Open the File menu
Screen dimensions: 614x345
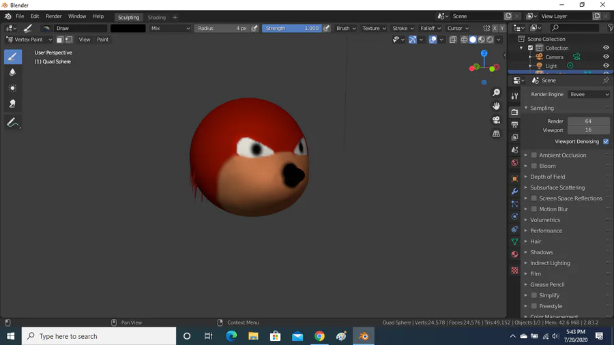(20, 16)
